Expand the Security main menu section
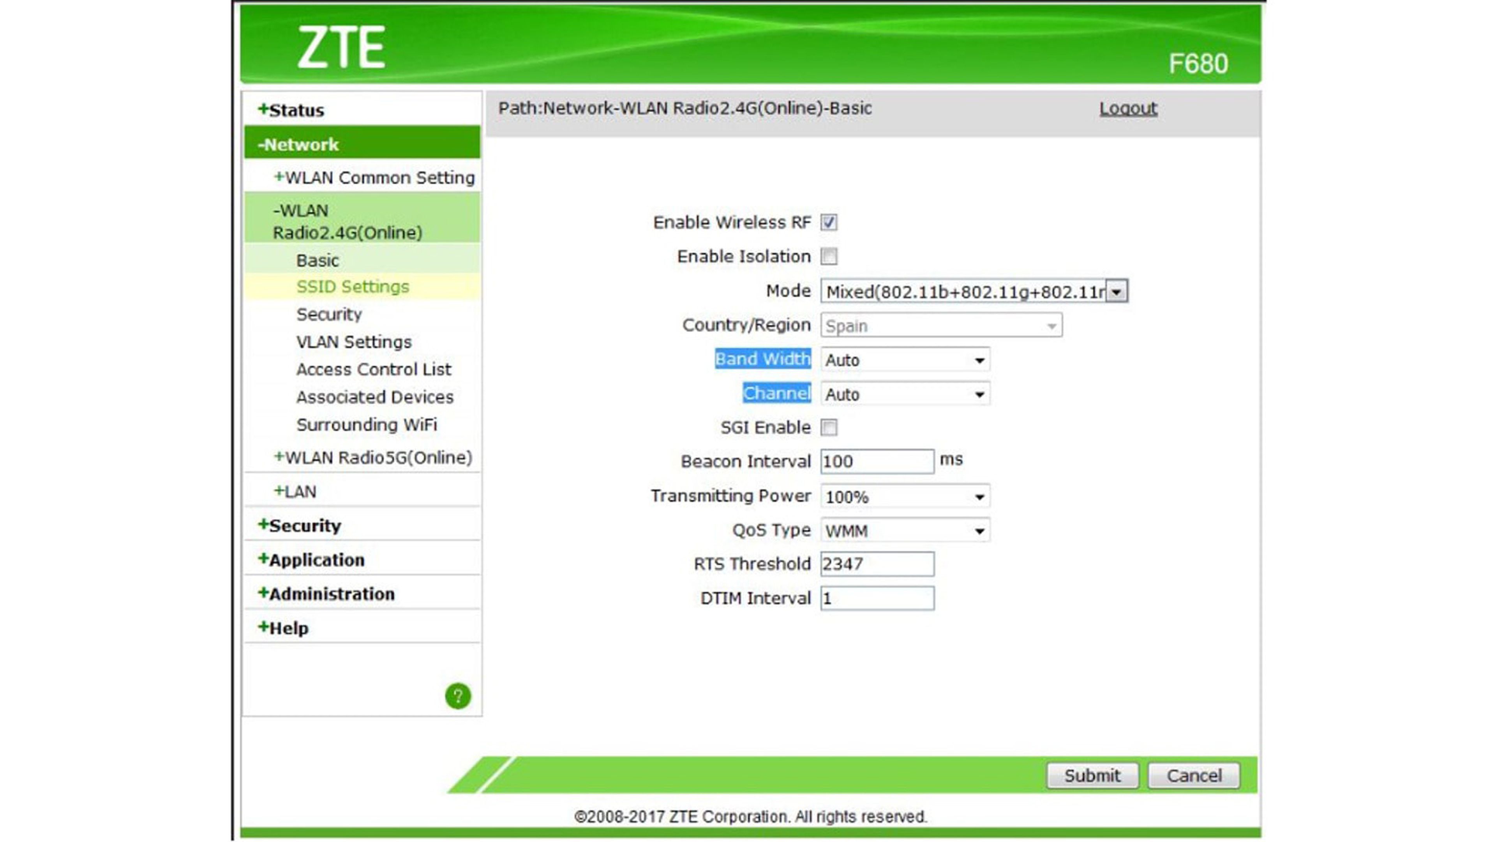The height and width of the screenshot is (842, 1496). pos(299,525)
